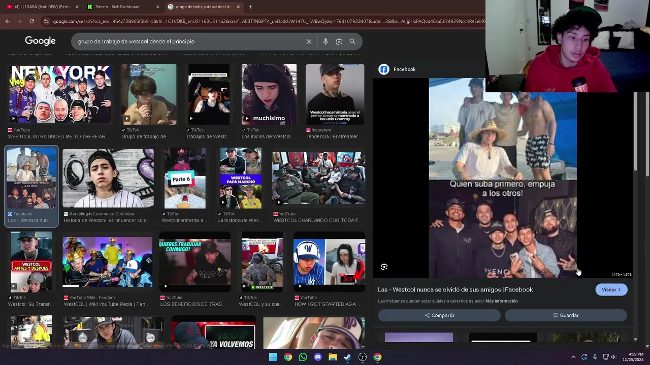
Task: Clear the Google search box text
Action: (x=309, y=42)
